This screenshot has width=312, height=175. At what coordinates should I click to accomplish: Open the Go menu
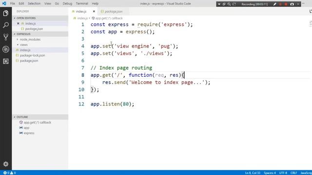[57, 3]
